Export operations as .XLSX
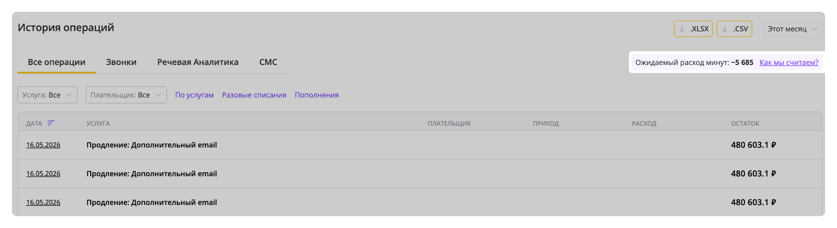The width and height of the screenshot is (837, 228). click(x=693, y=29)
